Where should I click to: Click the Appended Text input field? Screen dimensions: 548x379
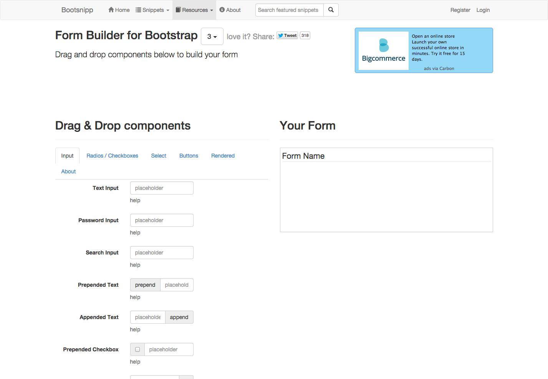148,317
